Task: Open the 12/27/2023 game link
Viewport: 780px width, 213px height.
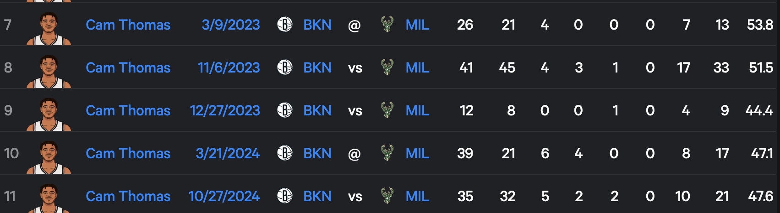Action: (x=225, y=110)
